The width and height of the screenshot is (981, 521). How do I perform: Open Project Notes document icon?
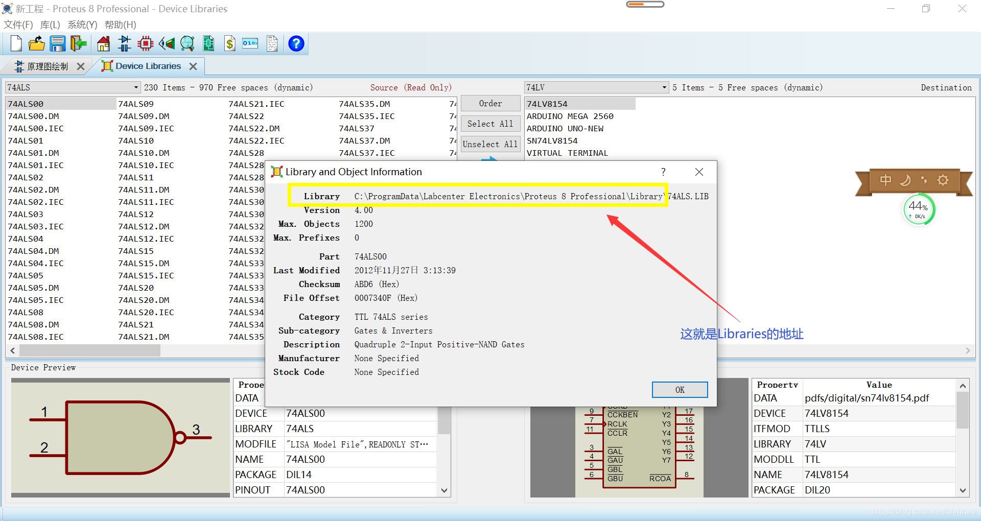click(x=272, y=44)
